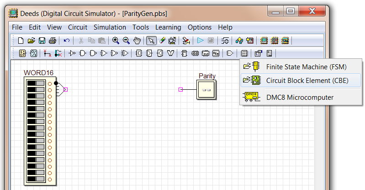The height and width of the screenshot is (190, 365).
Task: Open the custom components dropdown icon
Action: pos(244,53)
